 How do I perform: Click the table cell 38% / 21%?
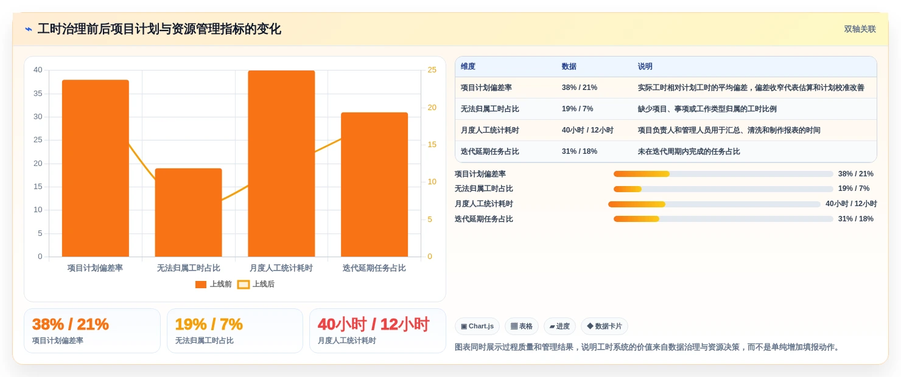click(580, 88)
